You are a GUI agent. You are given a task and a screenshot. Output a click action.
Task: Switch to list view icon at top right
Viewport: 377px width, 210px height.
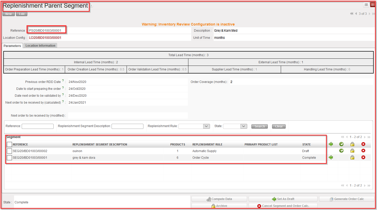(x=366, y=5)
